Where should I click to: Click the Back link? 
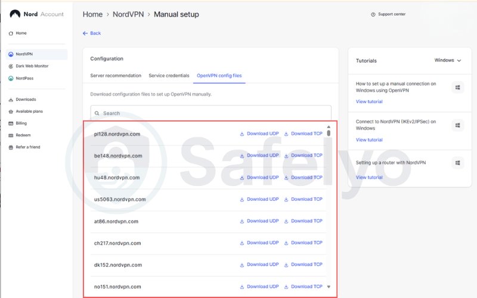click(92, 33)
